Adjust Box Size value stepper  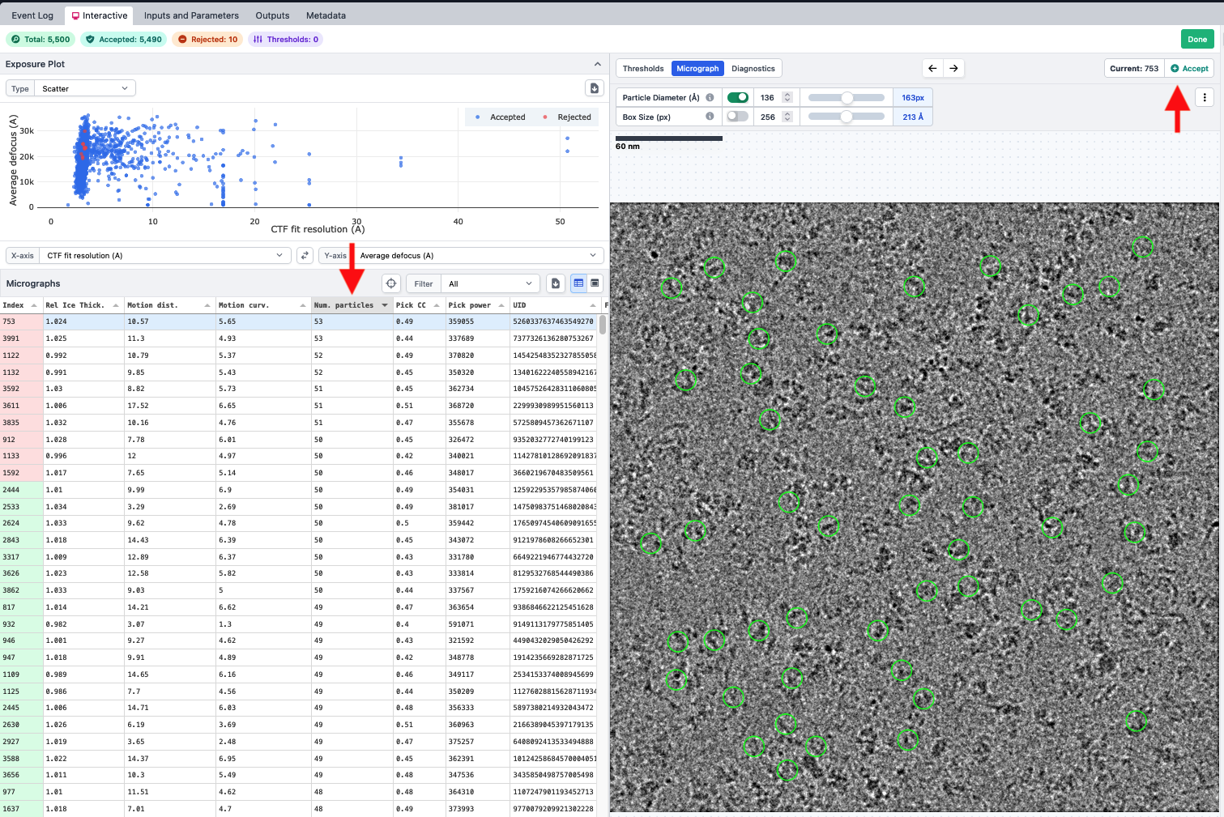click(x=787, y=117)
